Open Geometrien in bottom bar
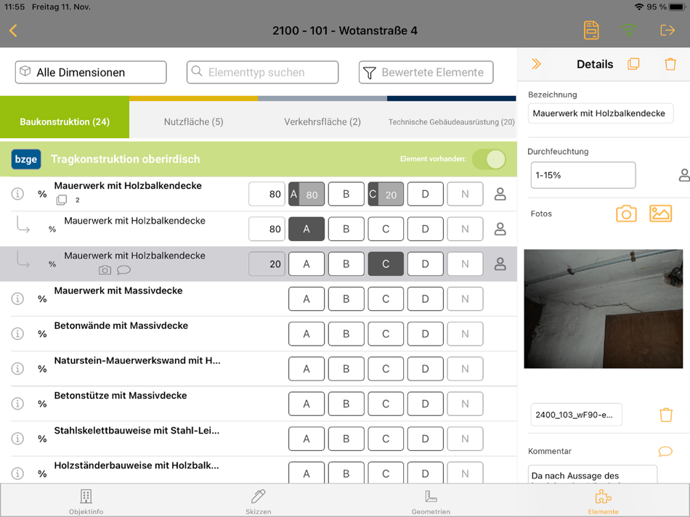Image resolution: width=690 pixels, height=517 pixels. pos(431,501)
